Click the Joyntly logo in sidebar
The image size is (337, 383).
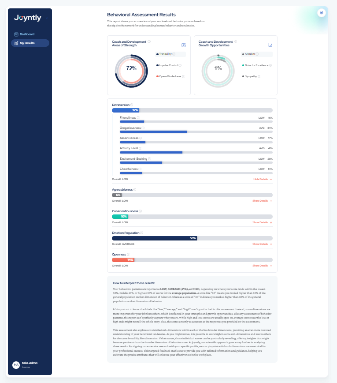[27, 18]
